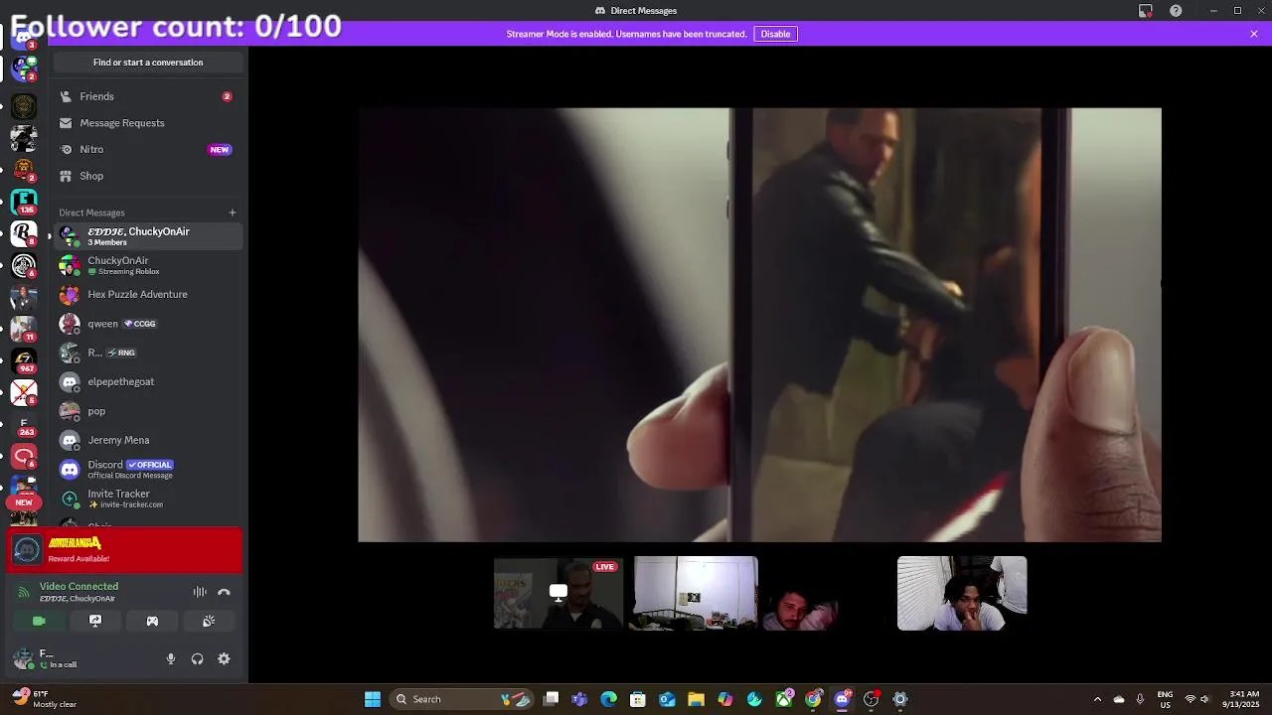Viewport: 1272px width, 715px height.
Task: Open the Discord inbox icon in title bar
Action: [x=1146, y=11]
